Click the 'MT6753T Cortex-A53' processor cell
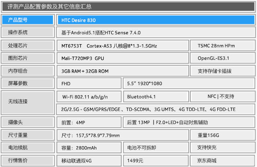 [x=123, y=45]
